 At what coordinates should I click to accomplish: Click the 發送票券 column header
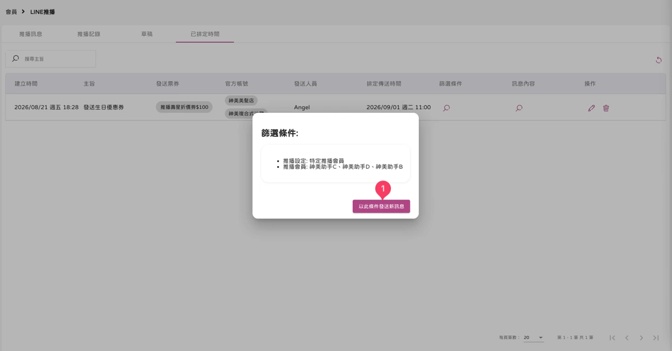167,84
